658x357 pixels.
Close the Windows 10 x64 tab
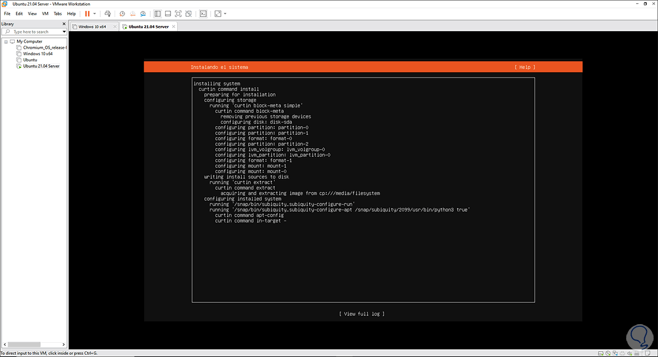(x=115, y=26)
